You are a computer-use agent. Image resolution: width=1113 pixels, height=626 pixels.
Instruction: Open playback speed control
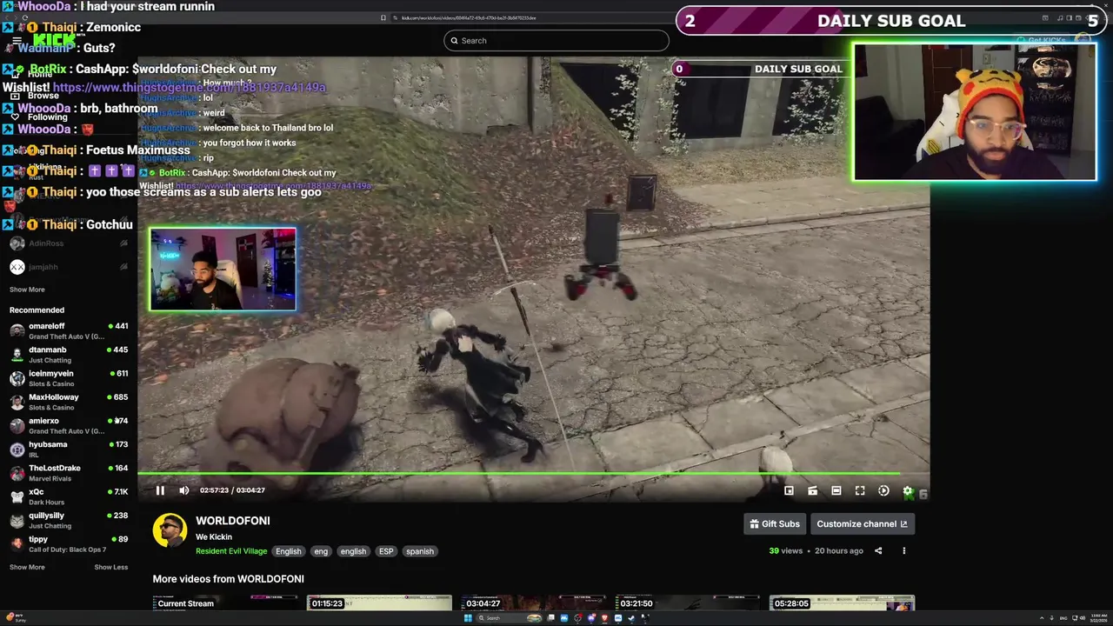point(883,490)
